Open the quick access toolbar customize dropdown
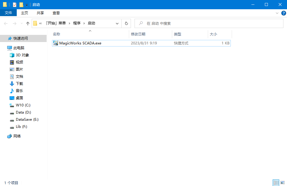Viewport: 287px width, 186px height. (x=27, y=5)
